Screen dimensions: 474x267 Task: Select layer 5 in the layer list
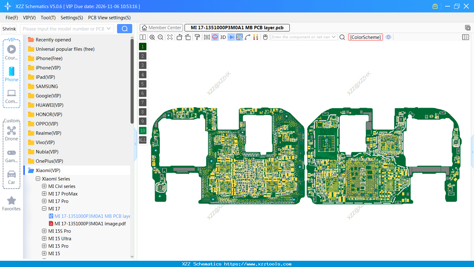pyautogui.click(x=142, y=84)
